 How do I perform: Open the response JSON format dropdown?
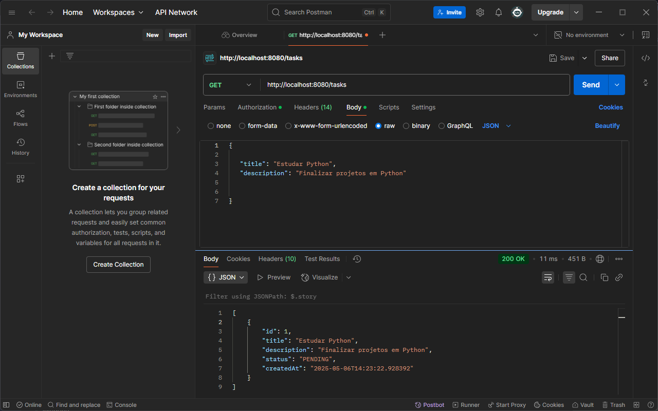point(226,277)
